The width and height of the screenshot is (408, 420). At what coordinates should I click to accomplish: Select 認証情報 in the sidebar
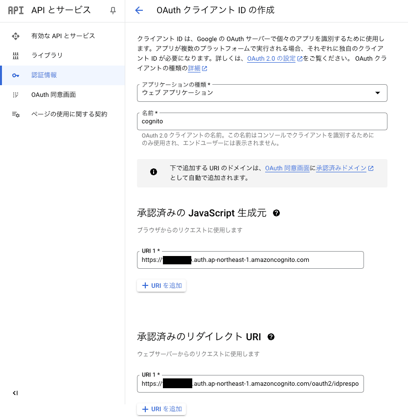tap(63, 75)
